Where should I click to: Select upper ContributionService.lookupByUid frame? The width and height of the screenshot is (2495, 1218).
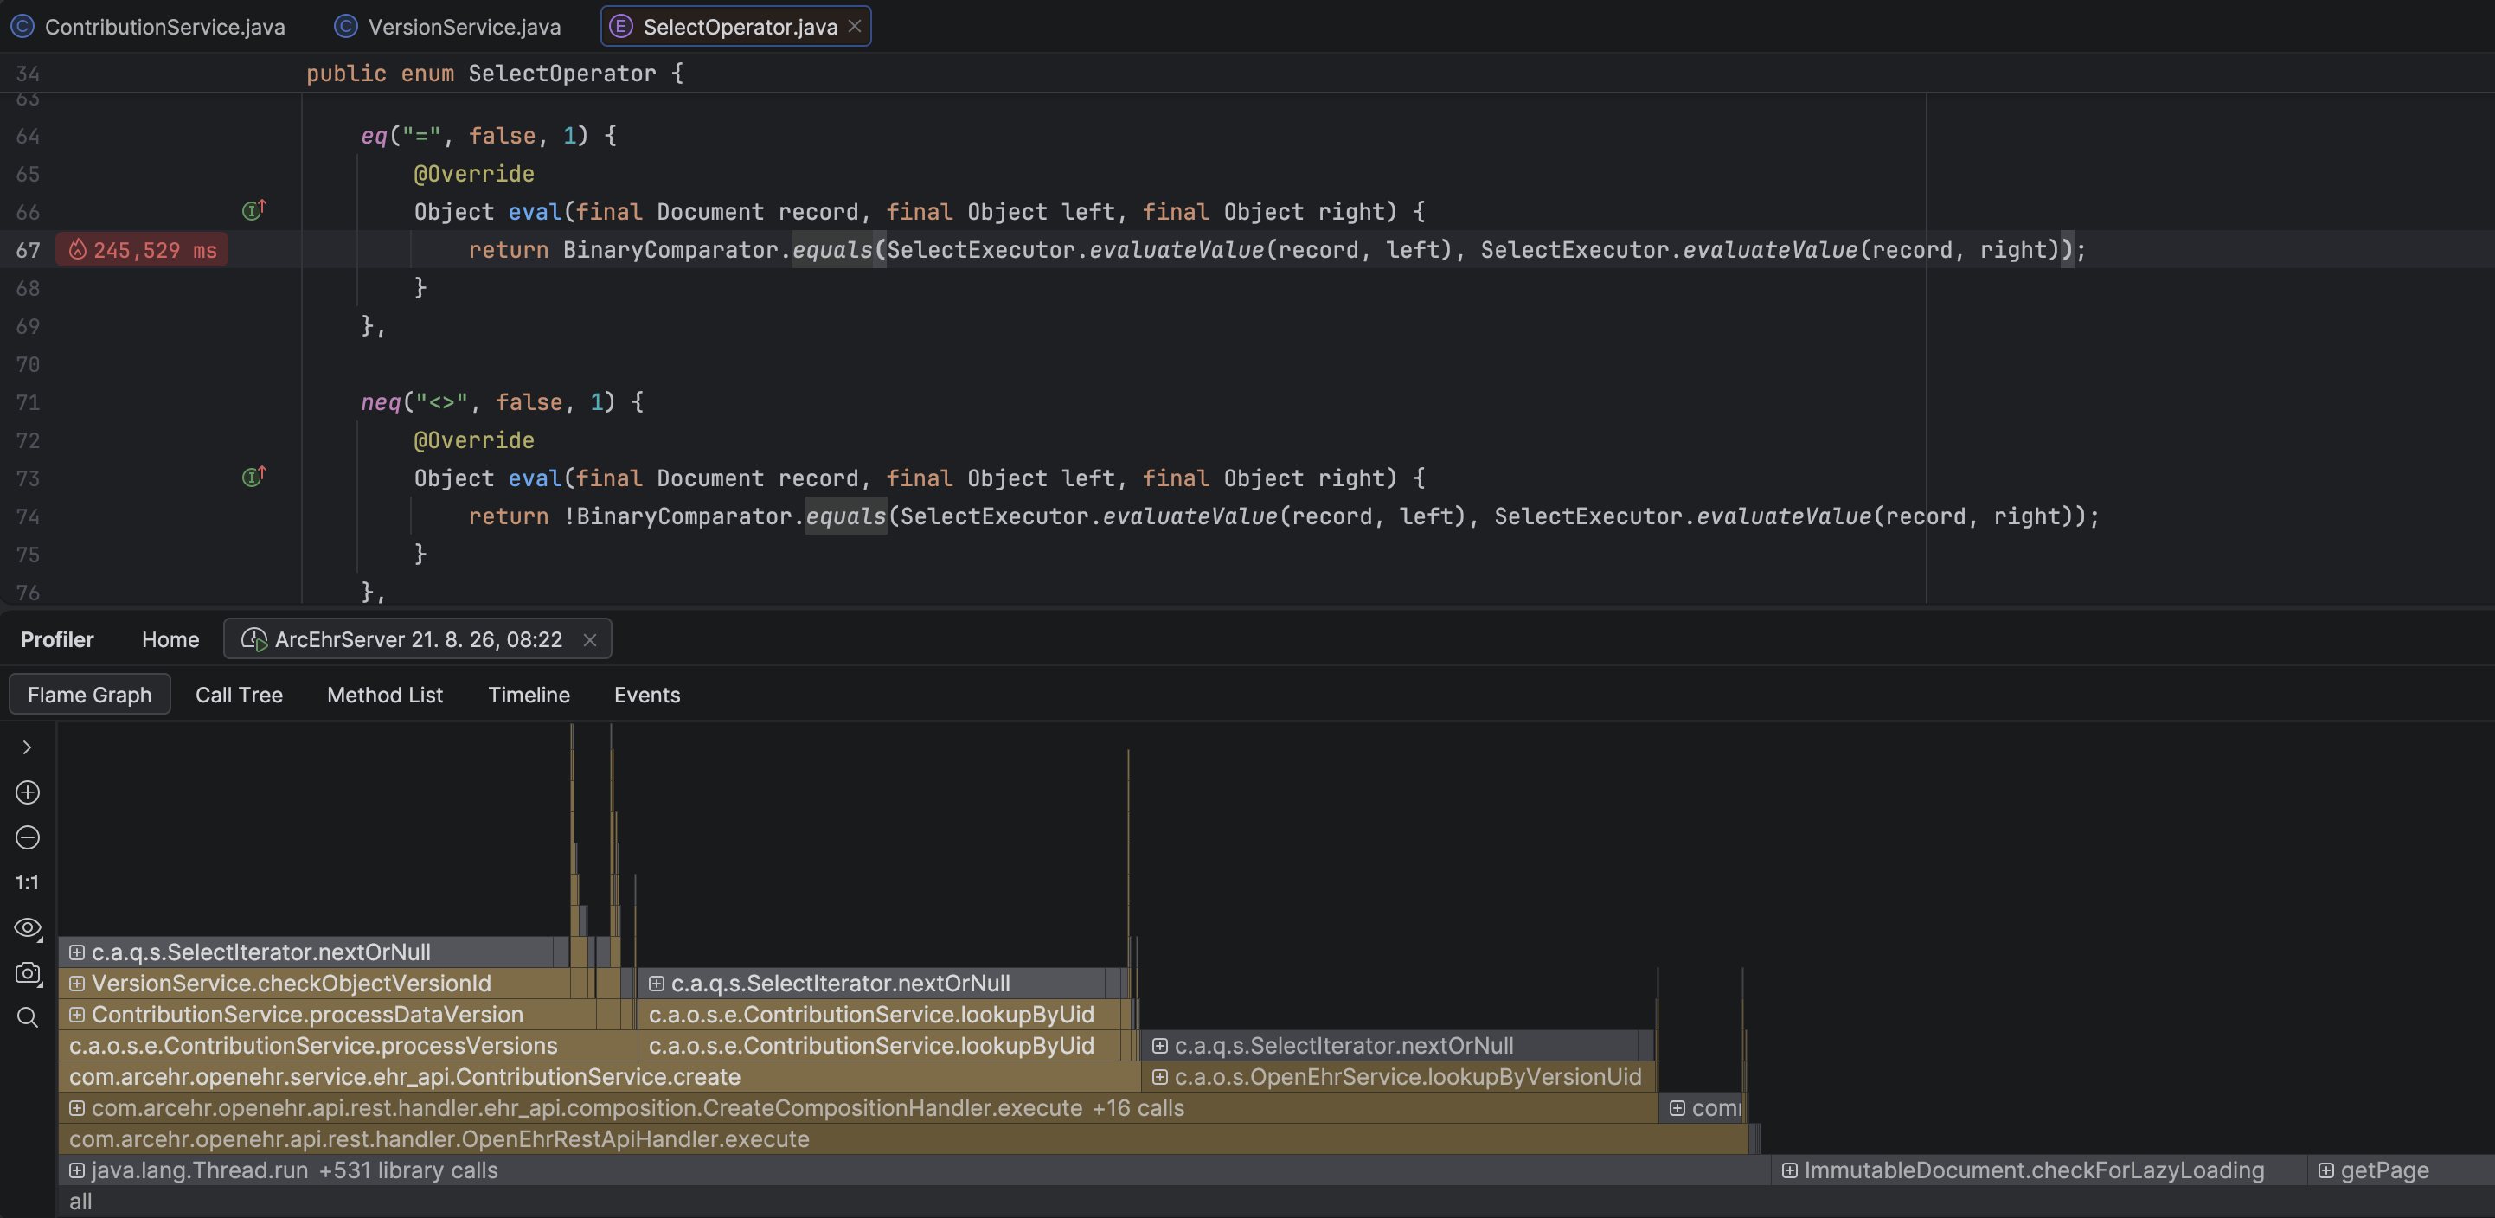(x=880, y=1014)
